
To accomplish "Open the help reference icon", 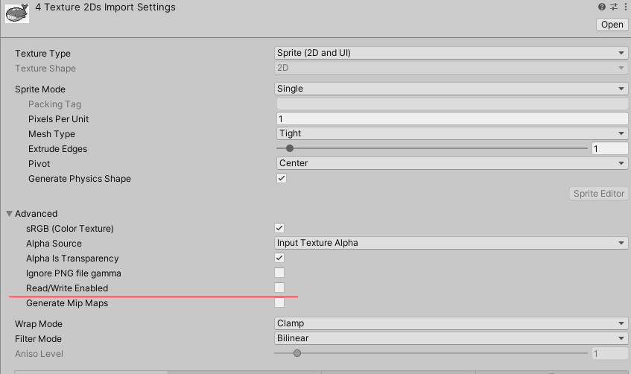I will (602, 7).
